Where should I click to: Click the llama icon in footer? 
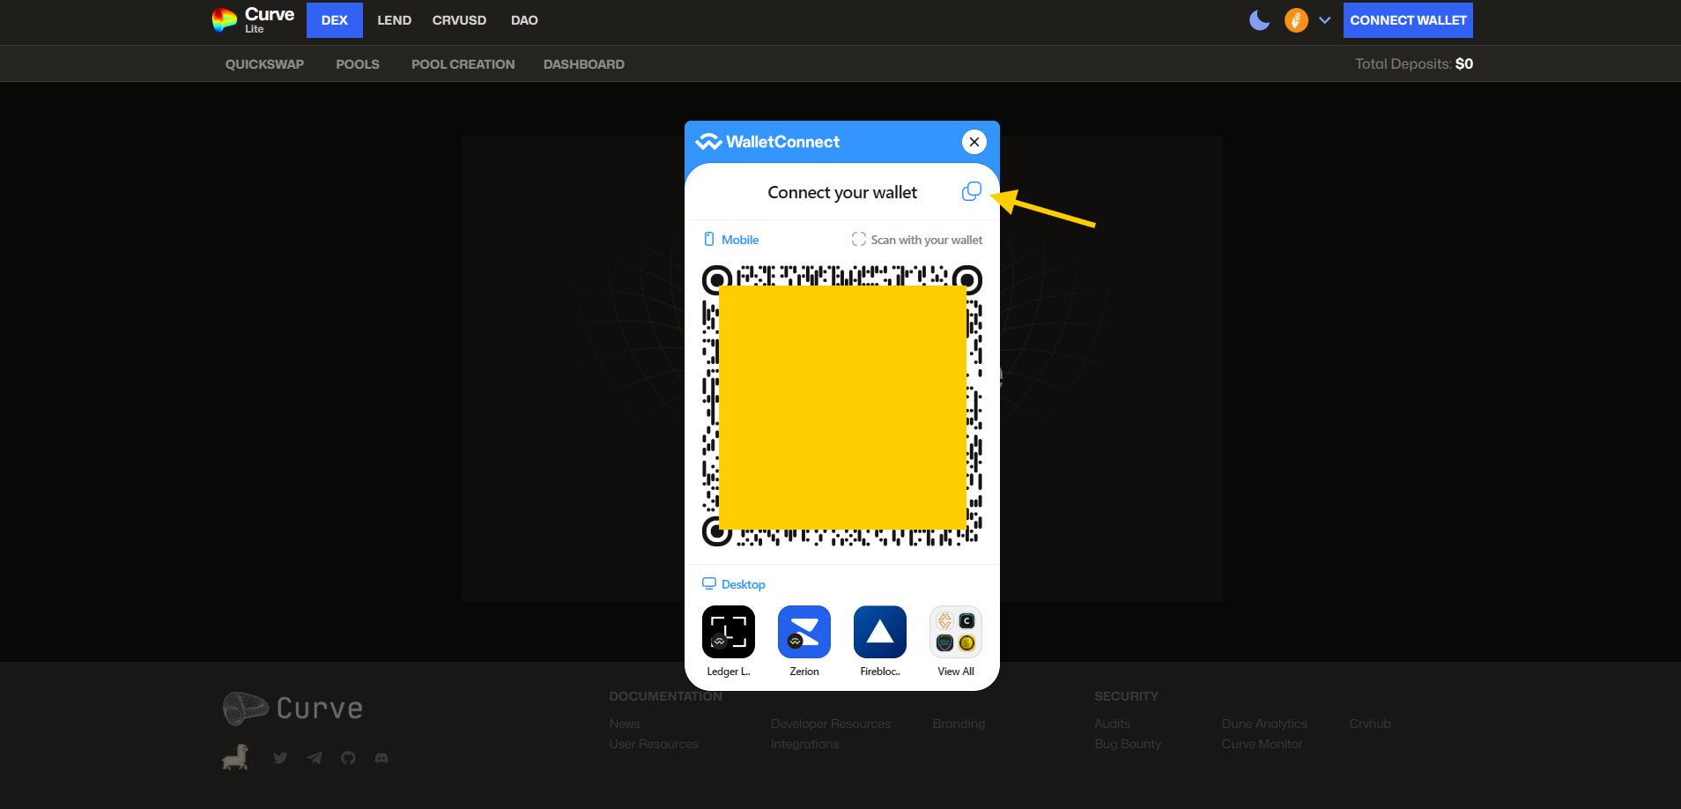click(235, 757)
